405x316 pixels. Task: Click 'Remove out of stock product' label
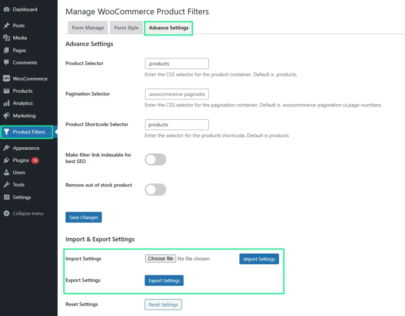[98, 185]
